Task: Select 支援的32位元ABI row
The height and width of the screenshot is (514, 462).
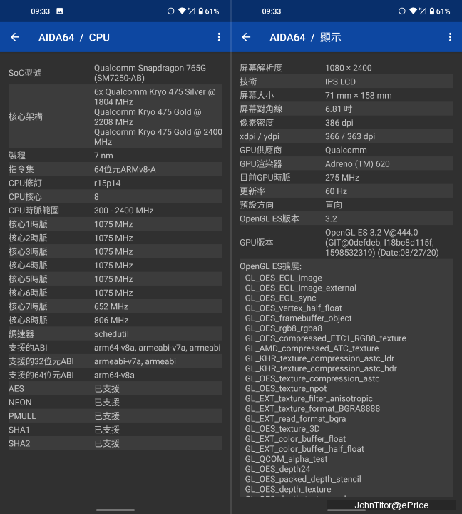Action: pos(115,361)
